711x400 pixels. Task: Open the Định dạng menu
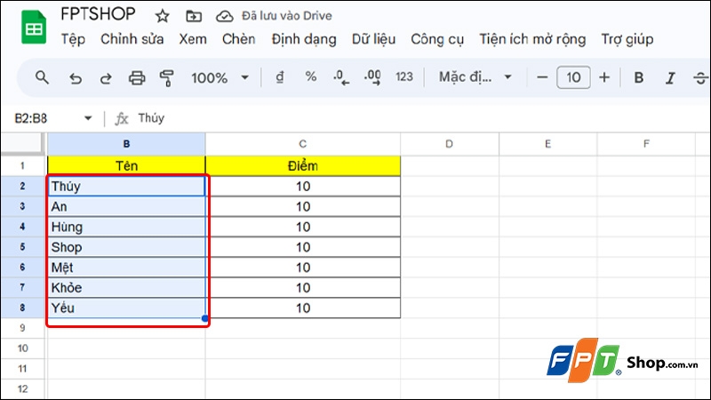[x=304, y=39]
